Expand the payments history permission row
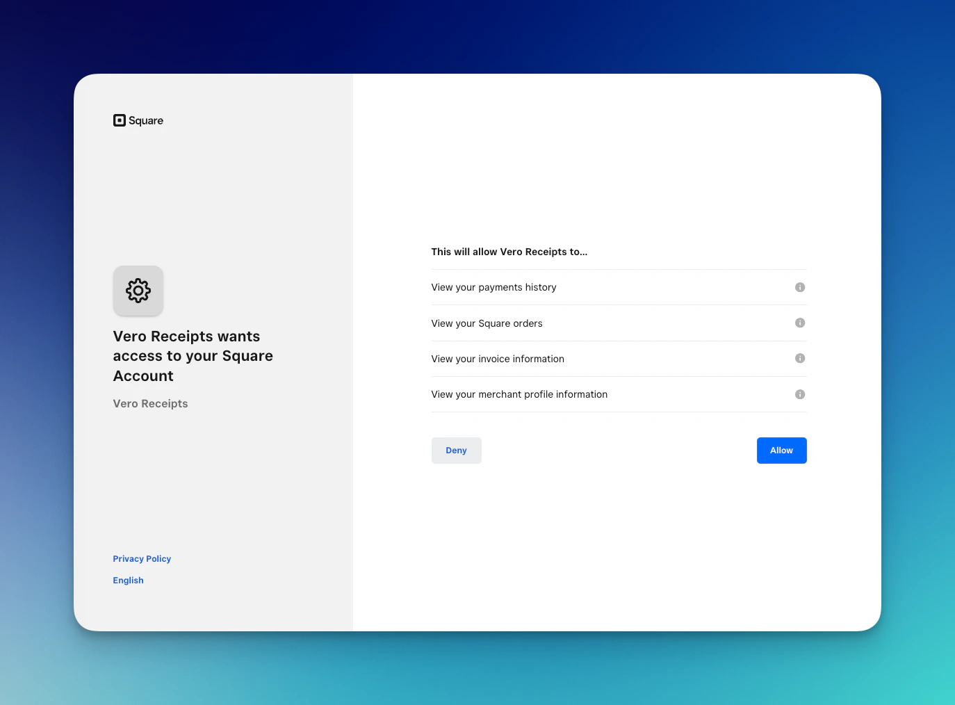The height and width of the screenshot is (705, 955). pyautogui.click(x=493, y=286)
